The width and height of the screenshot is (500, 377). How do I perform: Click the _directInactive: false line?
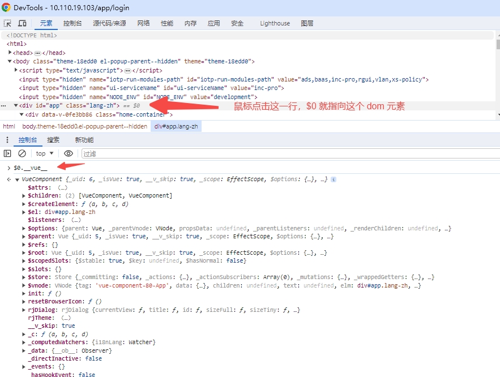pos(65,358)
